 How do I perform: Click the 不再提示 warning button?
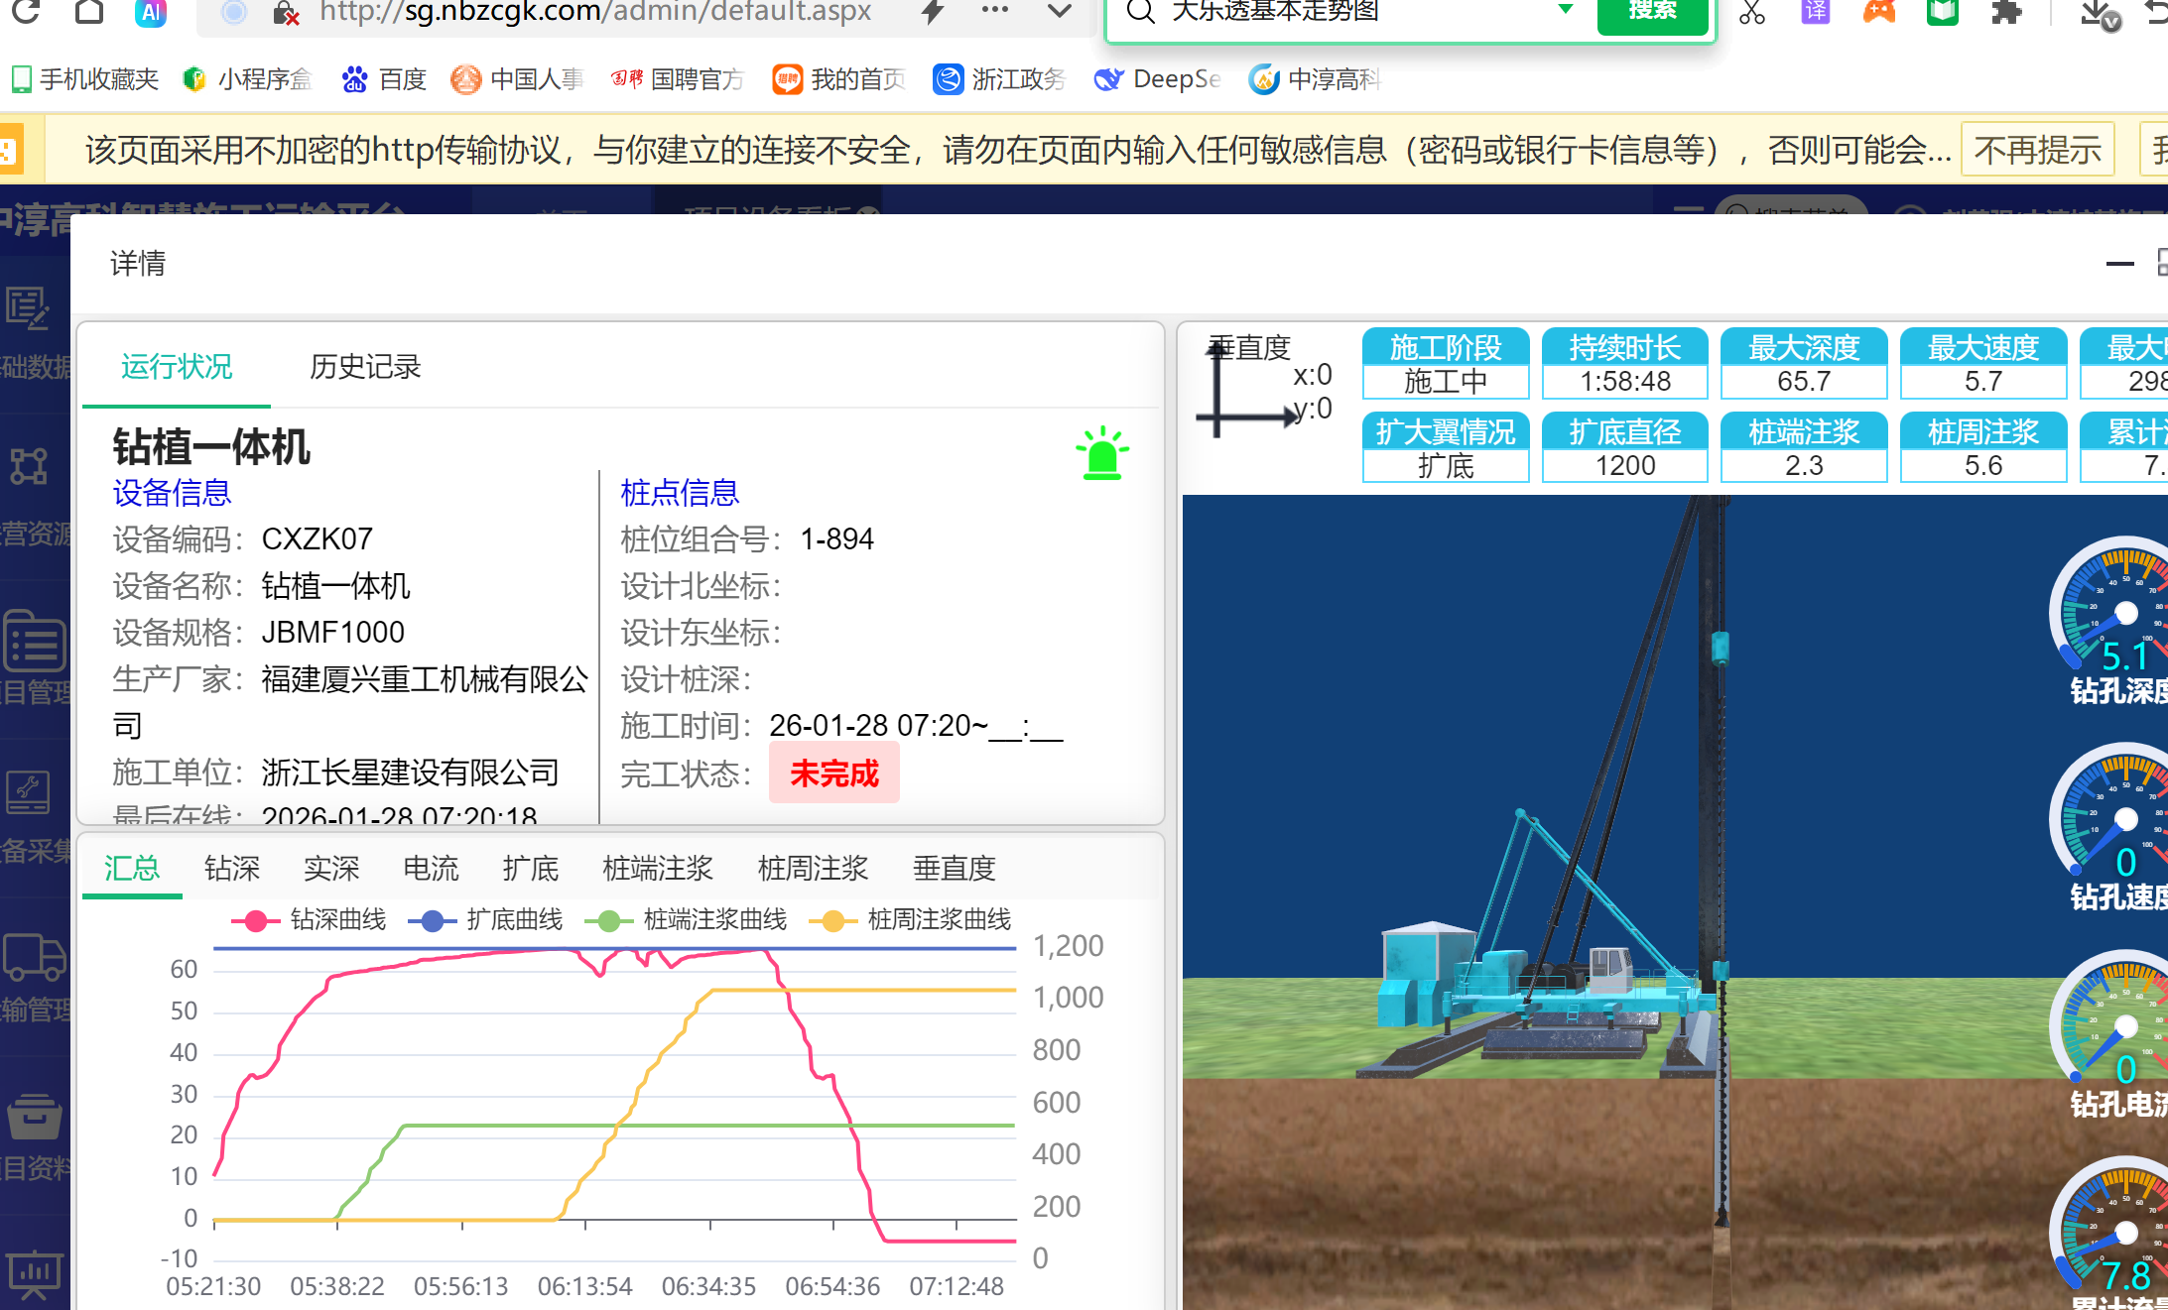point(2037,151)
